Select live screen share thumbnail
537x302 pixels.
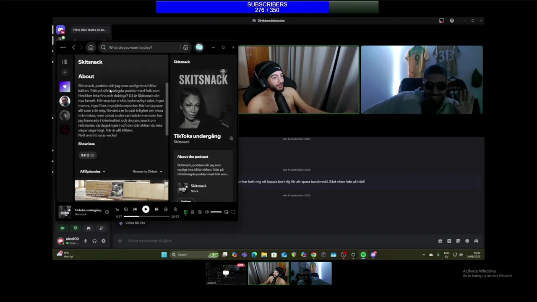coord(226,273)
